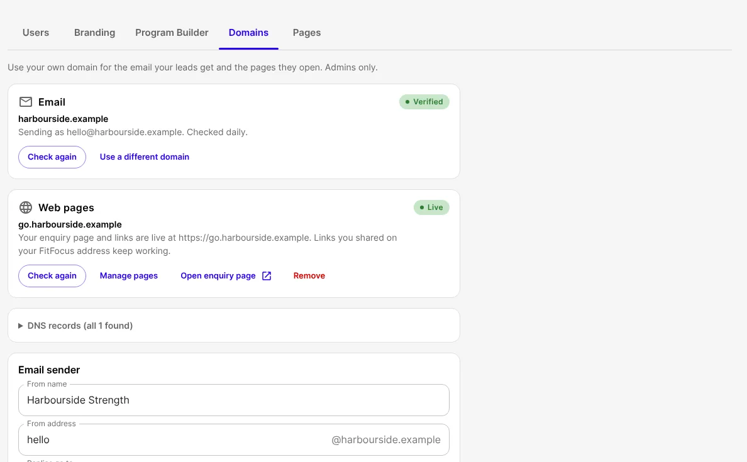Viewport: 747px width, 462px height.
Task: Click the Live status badge
Action: pos(431,207)
